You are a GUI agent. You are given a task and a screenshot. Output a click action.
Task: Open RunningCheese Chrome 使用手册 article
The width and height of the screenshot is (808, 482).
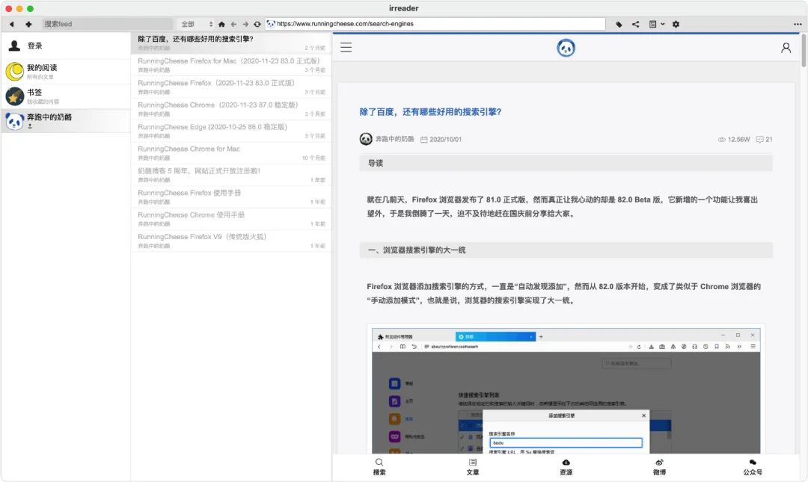point(231,219)
